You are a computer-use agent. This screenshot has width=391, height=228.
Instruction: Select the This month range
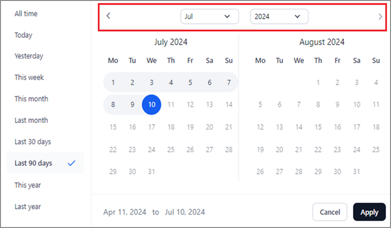click(31, 99)
